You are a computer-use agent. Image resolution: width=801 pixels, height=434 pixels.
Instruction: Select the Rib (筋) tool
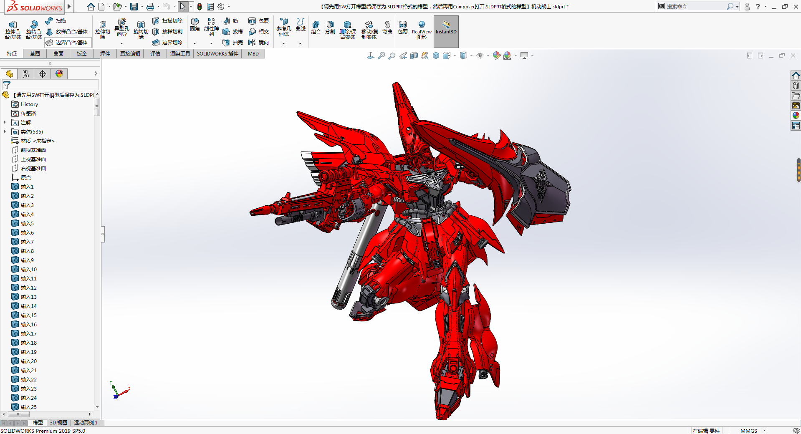pyautogui.click(x=230, y=21)
